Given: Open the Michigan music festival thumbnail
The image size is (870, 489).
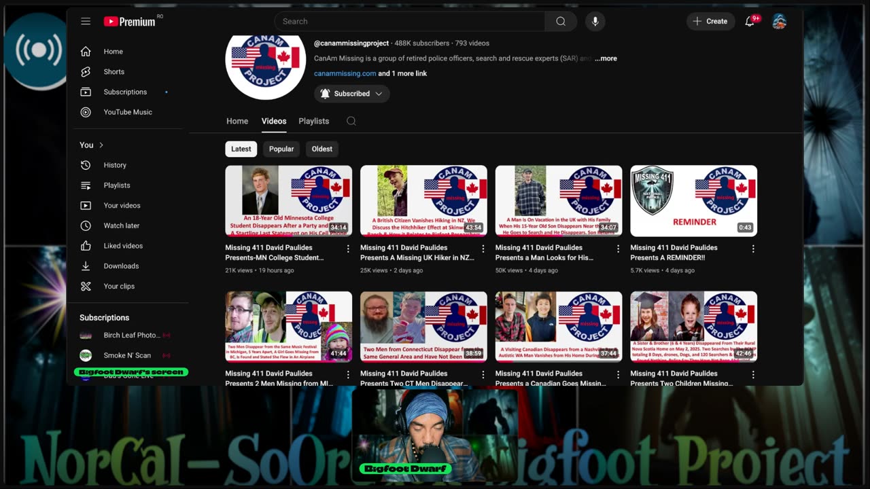Looking at the screenshot, I should [289, 327].
